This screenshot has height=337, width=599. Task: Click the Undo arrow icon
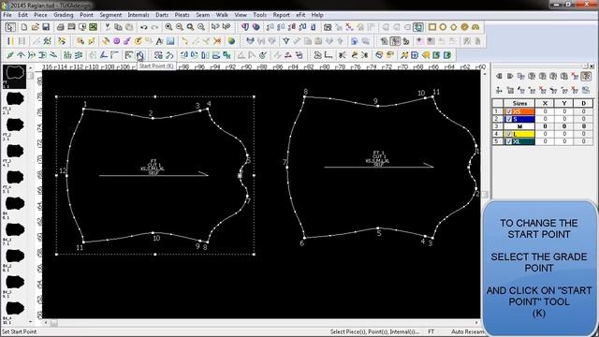tap(143, 27)
